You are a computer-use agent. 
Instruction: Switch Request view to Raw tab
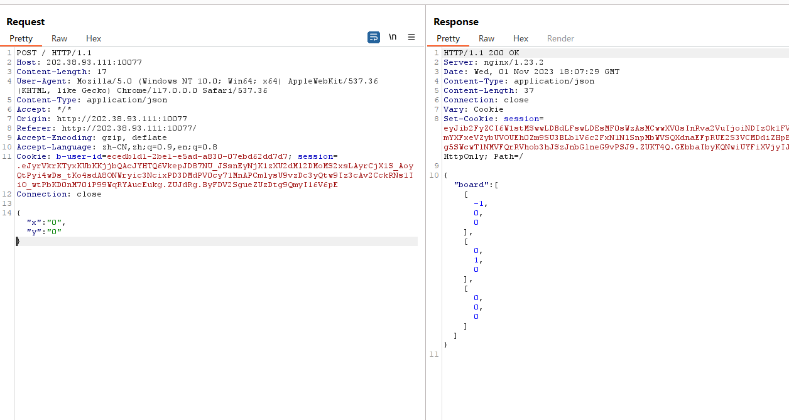pos(60,39)
